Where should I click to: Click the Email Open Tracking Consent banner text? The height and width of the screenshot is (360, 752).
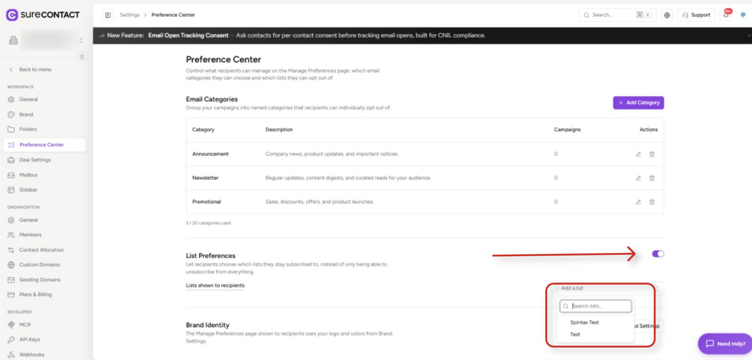click(189, 36)
